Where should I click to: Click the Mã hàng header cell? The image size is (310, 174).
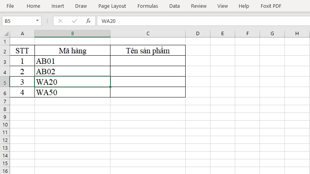coord(72,51)
